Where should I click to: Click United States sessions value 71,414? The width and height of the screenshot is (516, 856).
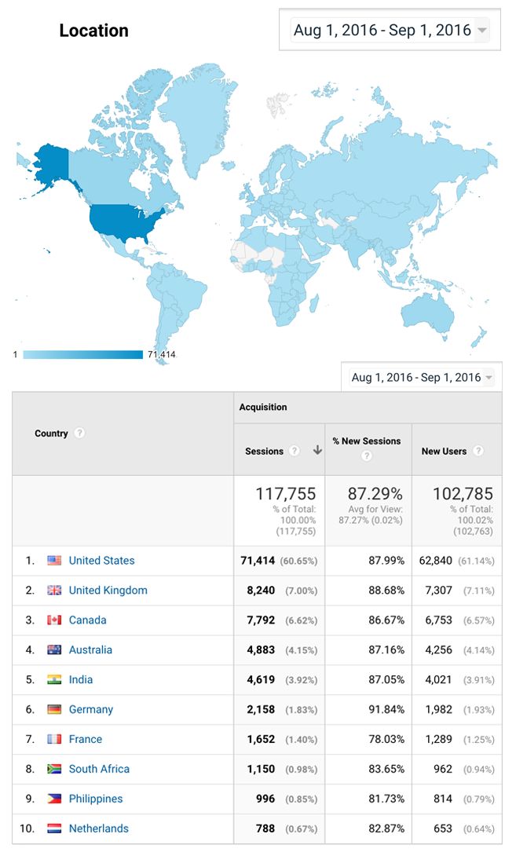tap(258, 561)
